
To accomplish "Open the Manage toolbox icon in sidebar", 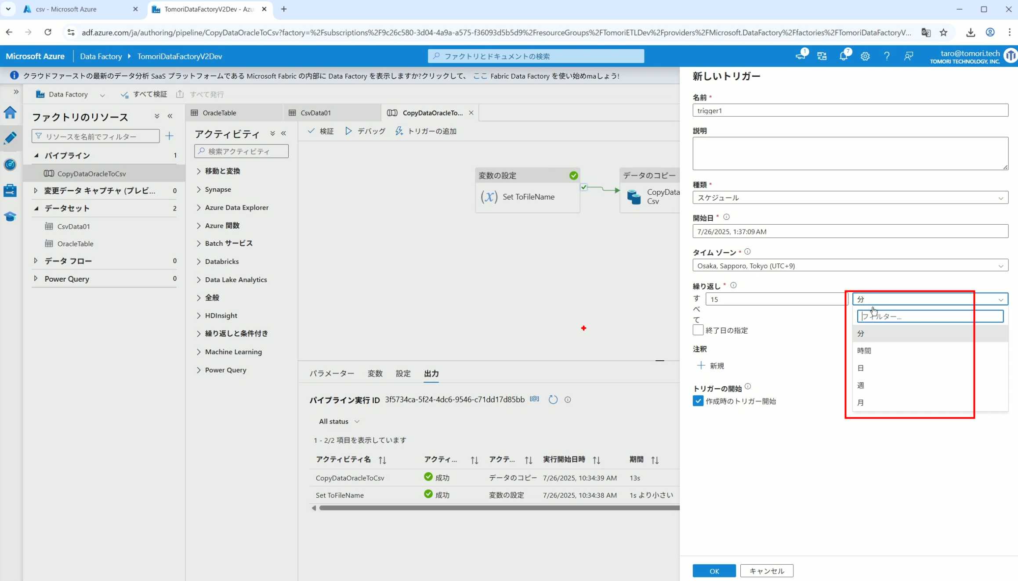I will pos(10,190).
